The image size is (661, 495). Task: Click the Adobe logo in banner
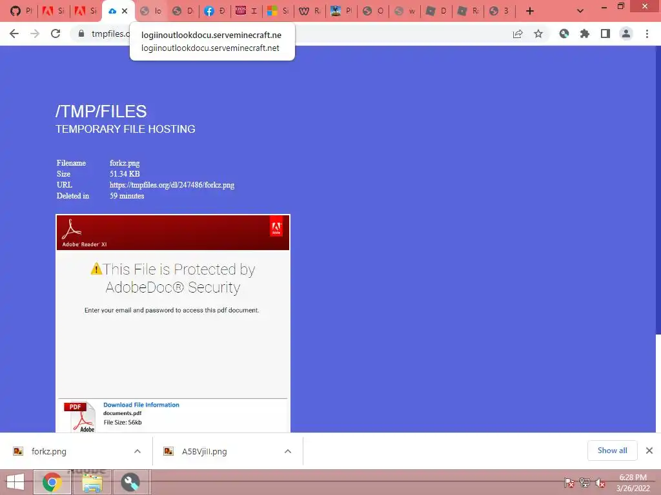coord(276,228)
